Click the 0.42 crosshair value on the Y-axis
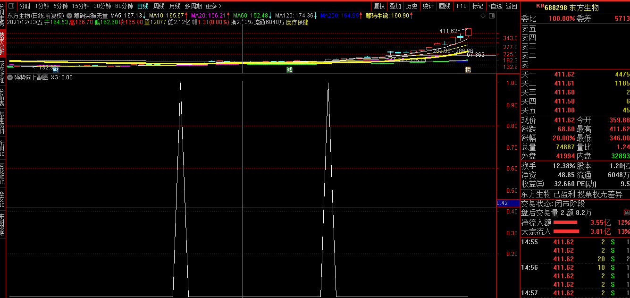This screenshot has height=298, width=630. click(508, 203)
